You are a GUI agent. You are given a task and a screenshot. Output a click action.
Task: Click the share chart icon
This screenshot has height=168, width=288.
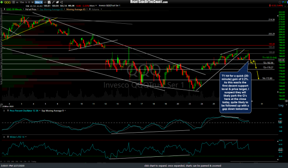pyautogui.click(x=61, y=2)
